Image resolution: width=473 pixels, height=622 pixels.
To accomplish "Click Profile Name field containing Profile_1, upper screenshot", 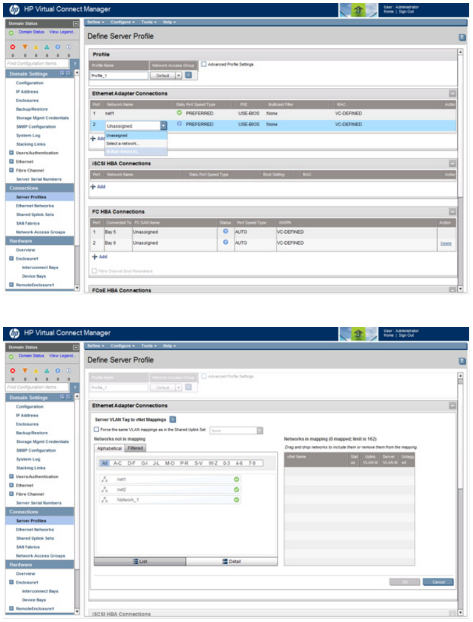I will (x=119, y=75).
